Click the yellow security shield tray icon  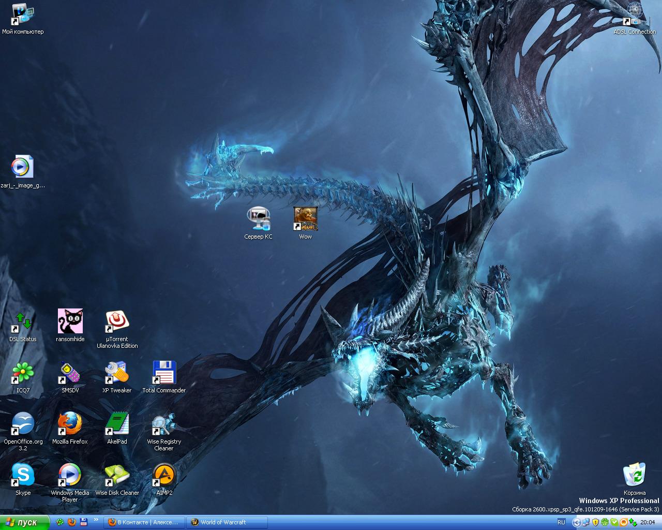tap(595, 522)
